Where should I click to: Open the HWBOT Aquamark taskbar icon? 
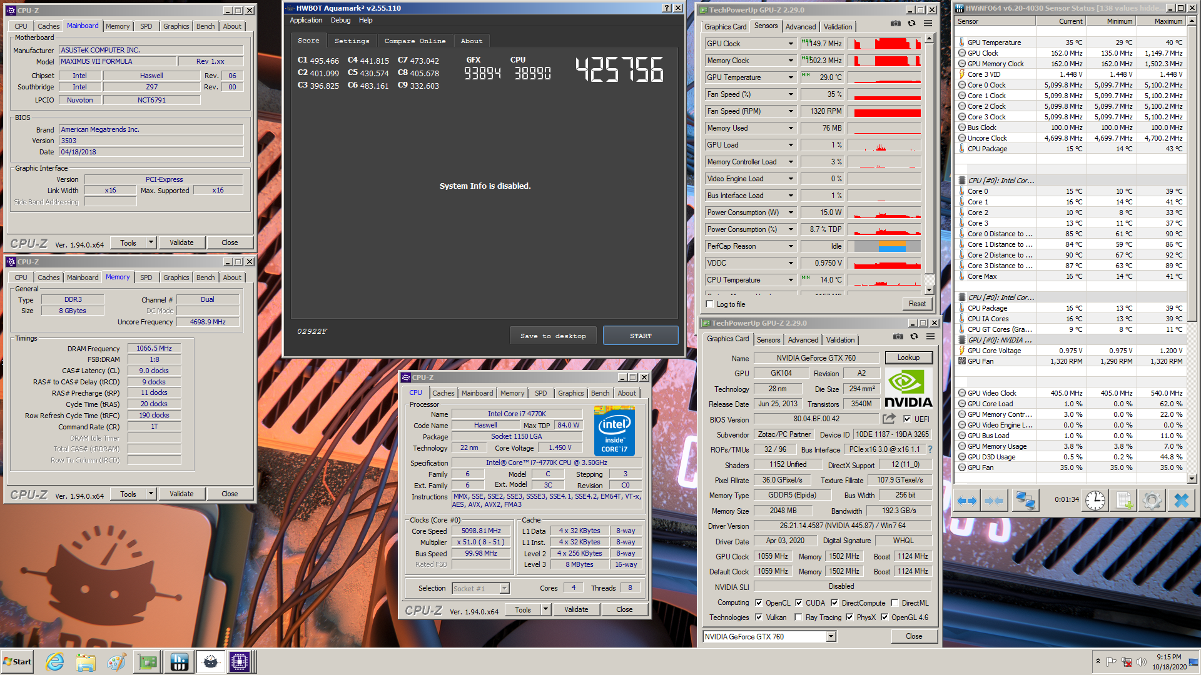coord(210,662)
